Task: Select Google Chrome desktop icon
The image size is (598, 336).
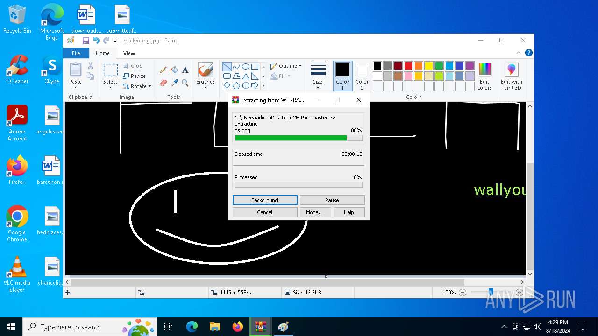Action: (x=17, y=224)
